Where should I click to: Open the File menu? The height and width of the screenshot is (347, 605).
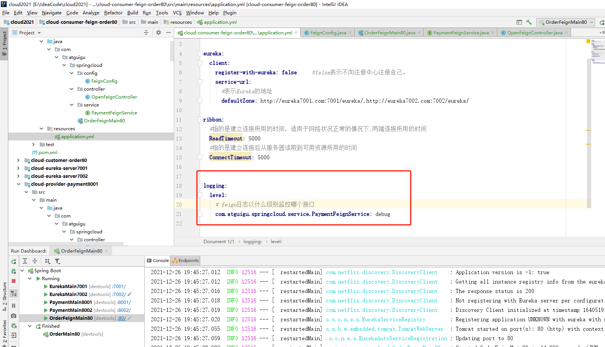pyautogui.click(x=6, y=13)
